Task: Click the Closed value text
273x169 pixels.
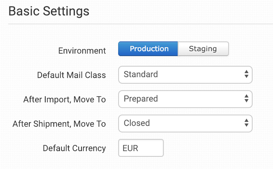Action: point(136,123)
